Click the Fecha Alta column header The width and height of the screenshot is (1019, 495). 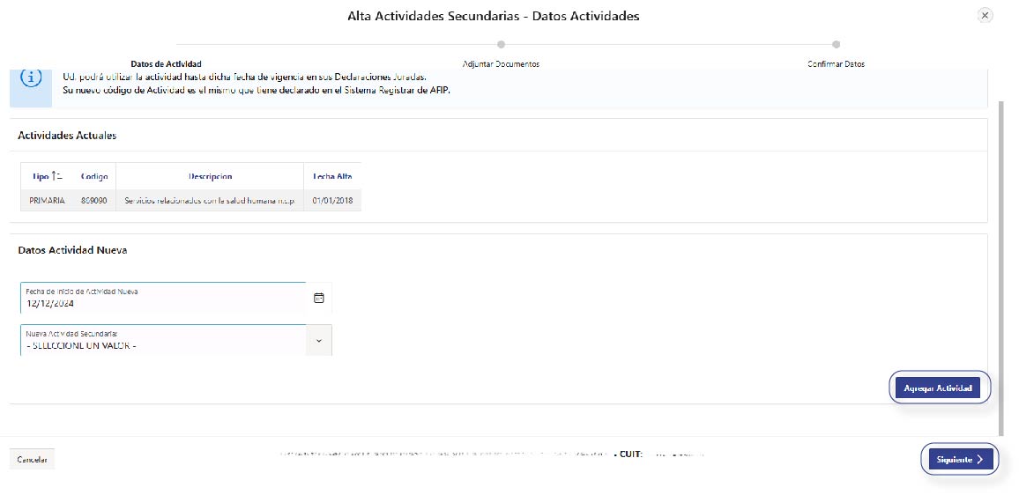pos(332,176)
